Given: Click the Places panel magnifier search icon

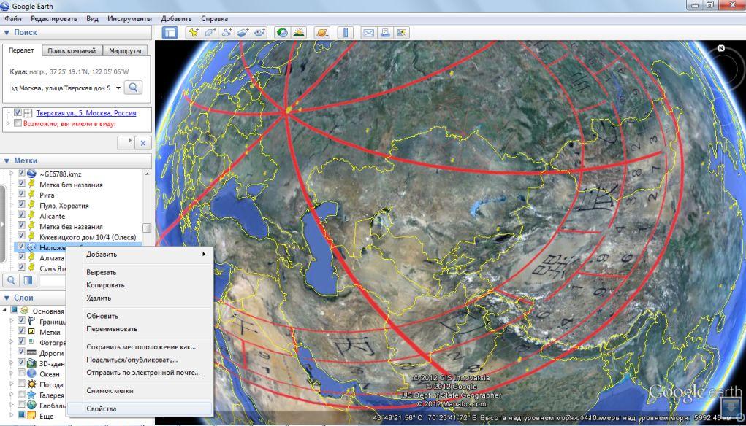Looking at the screenshot, I should click(x=12, y=280).
